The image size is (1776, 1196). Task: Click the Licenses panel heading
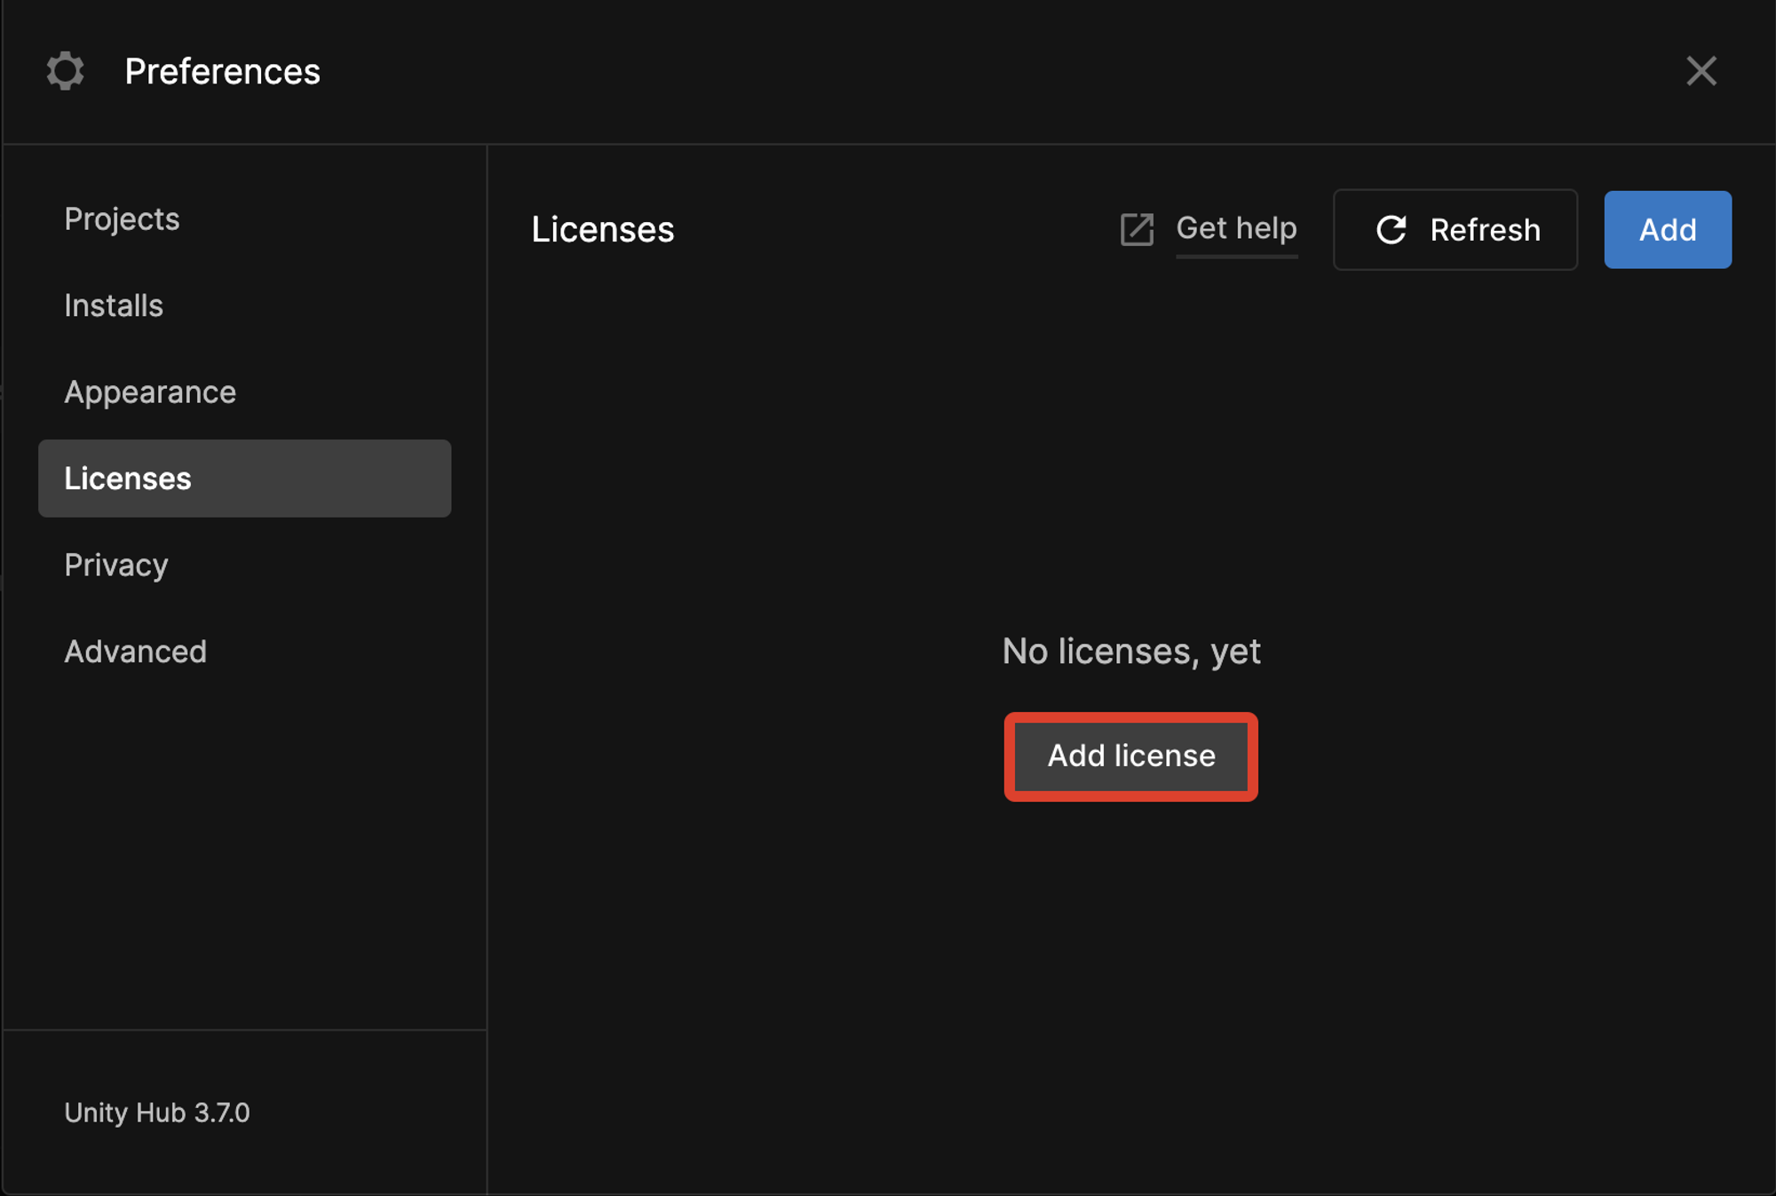tap(603, 230)
